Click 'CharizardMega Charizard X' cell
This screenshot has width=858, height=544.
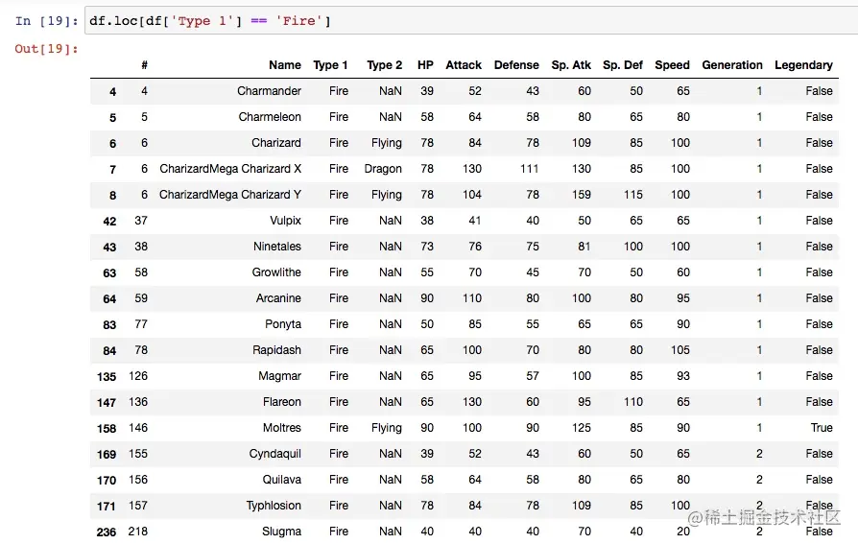(x=230, y=169)
